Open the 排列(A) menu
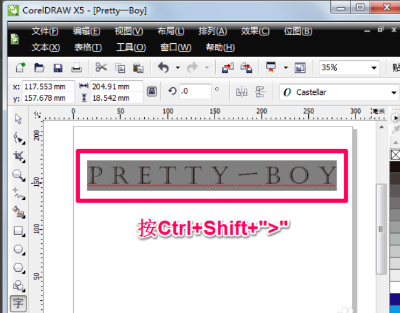The height and width of the screenshot is (313, 400). (213, 32)
